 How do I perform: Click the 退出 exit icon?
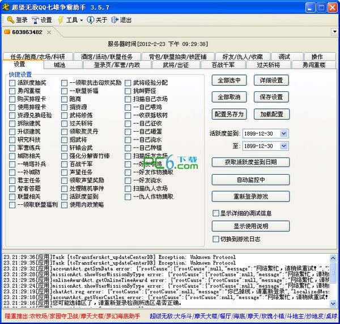(x=114, y=20)
